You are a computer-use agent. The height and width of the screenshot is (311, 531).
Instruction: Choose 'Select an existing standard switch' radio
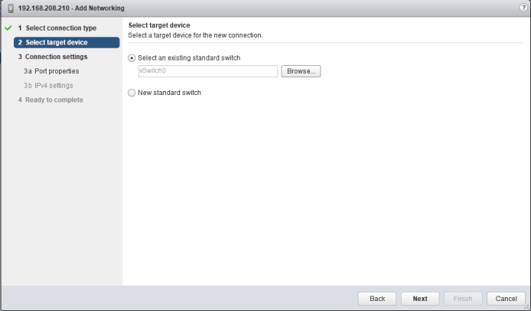[132, 58]
